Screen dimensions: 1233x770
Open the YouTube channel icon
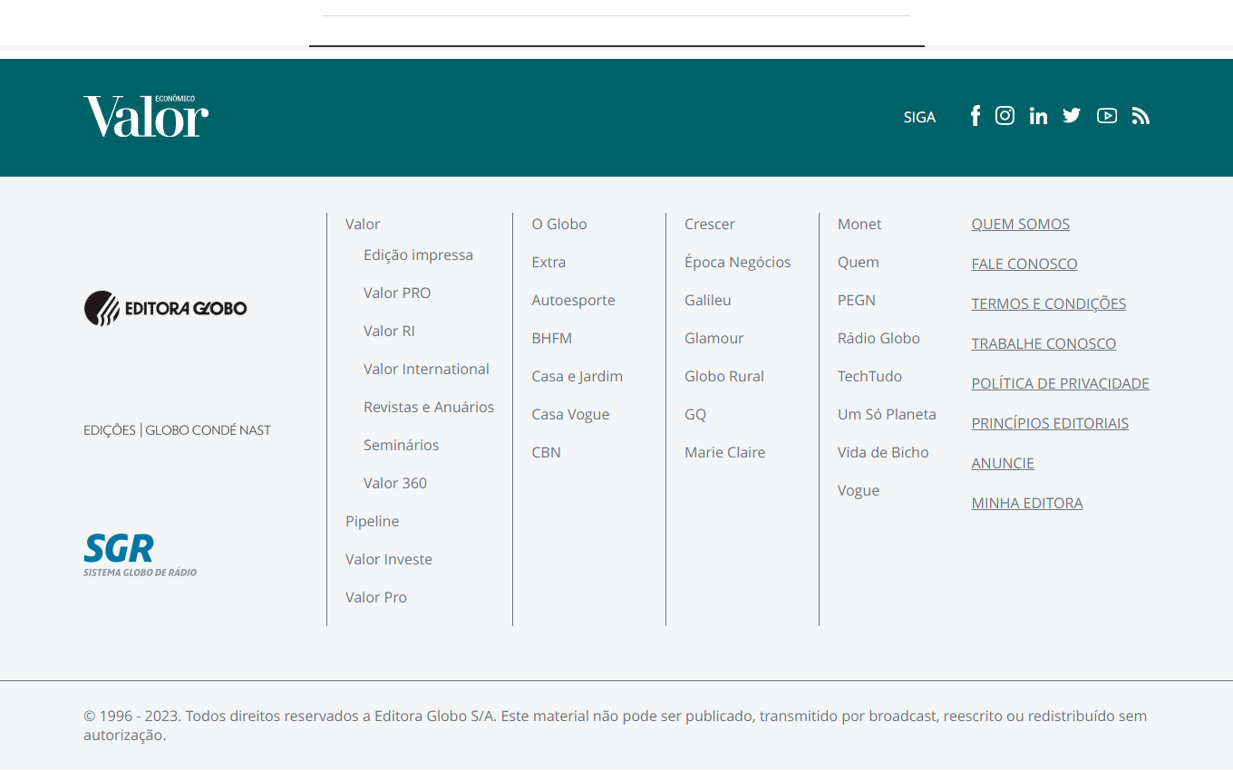[1106, 116]
